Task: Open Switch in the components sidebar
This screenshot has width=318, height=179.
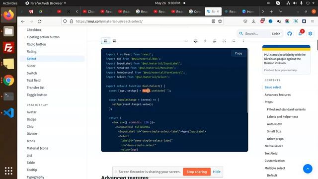Action: click(32, 73)
